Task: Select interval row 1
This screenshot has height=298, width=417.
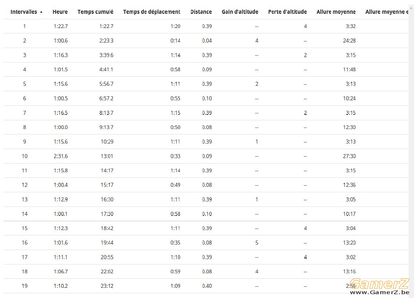Action: [x=206, y=26]
